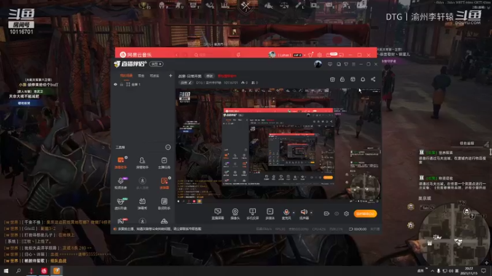This screenshot has height=276, width=492.
Task: Open the live companion app from taskbar
Action: tap(57, 270)
